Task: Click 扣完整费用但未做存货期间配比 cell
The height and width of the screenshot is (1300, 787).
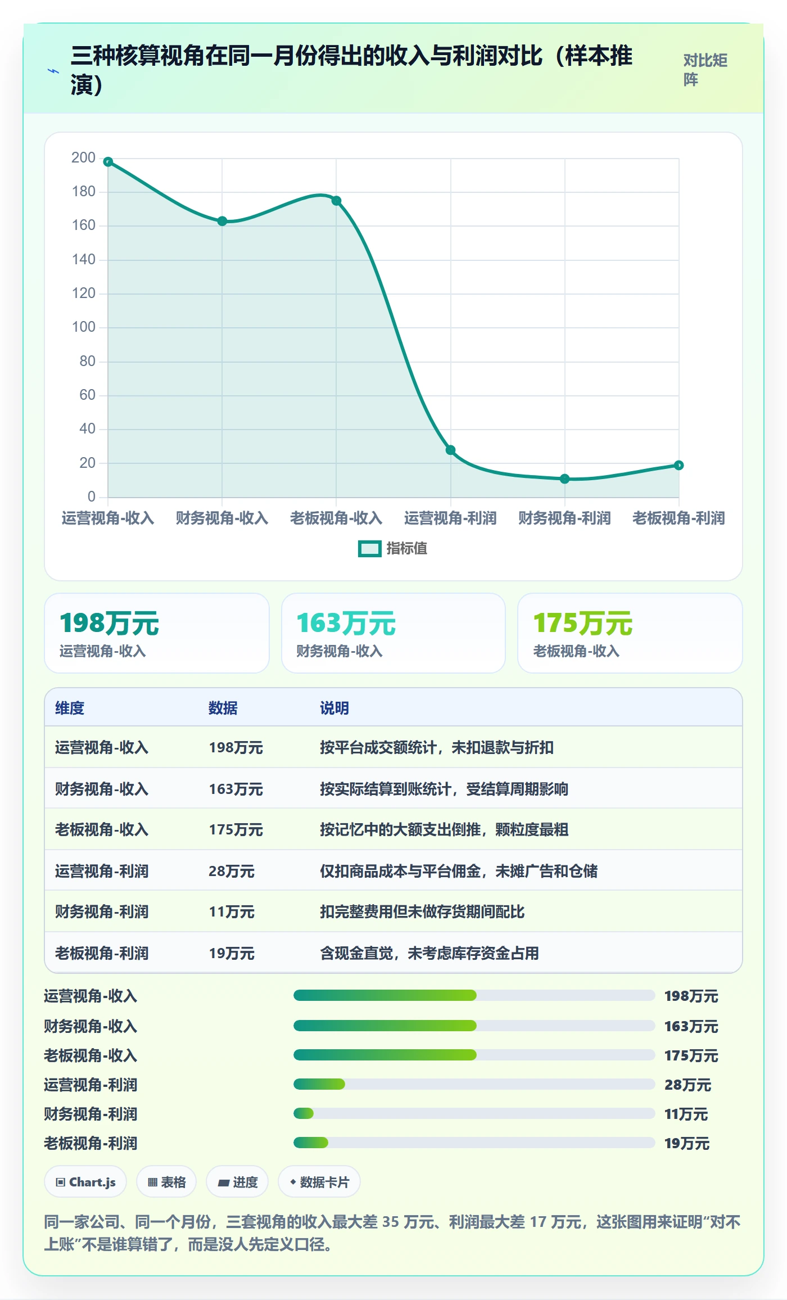Action: coord(422,912)
